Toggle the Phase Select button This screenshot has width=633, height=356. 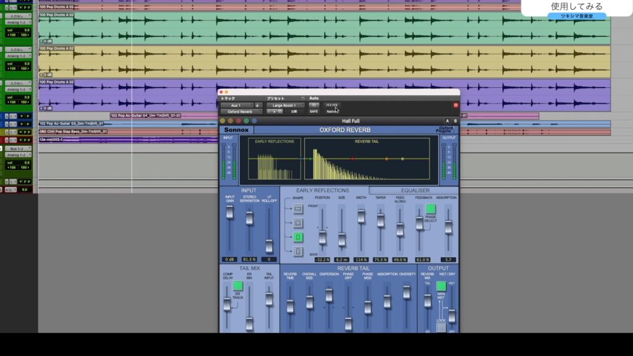tap(431, 209)
